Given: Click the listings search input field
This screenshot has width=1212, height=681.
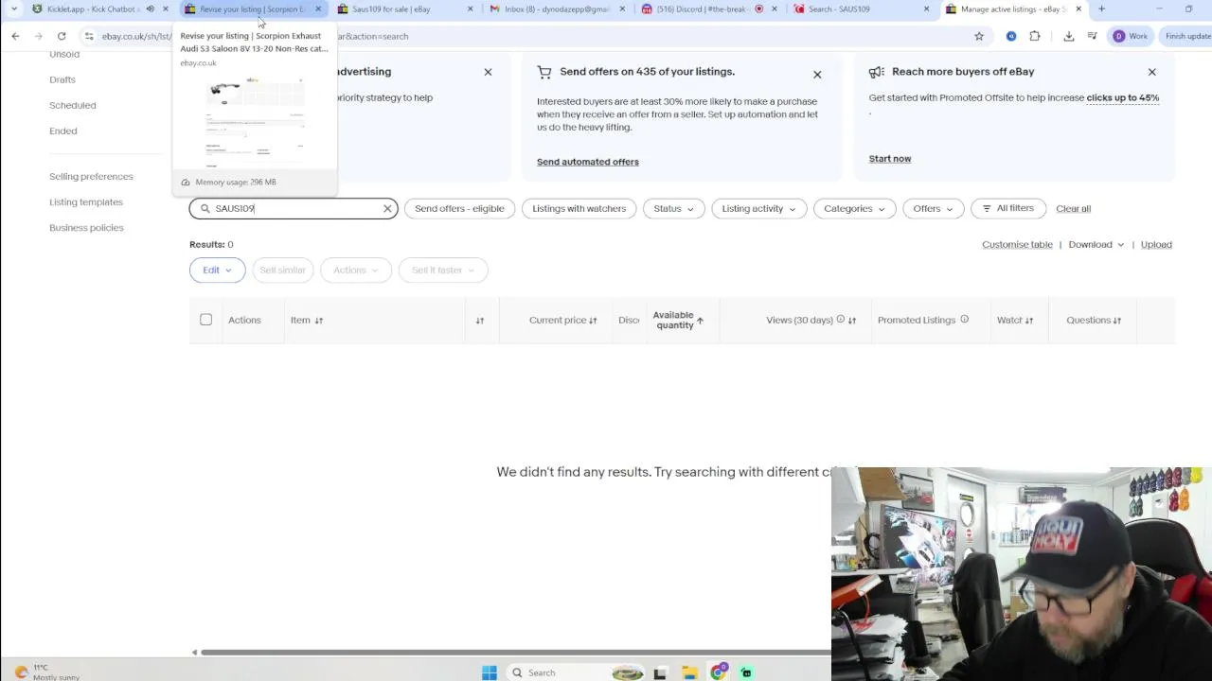Looking at the screenshot, I should pyautogui.click(x=294, y=208).
